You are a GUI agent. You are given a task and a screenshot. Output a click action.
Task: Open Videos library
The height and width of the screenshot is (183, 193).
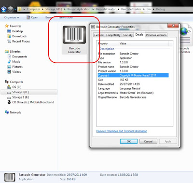pos(16,72)
